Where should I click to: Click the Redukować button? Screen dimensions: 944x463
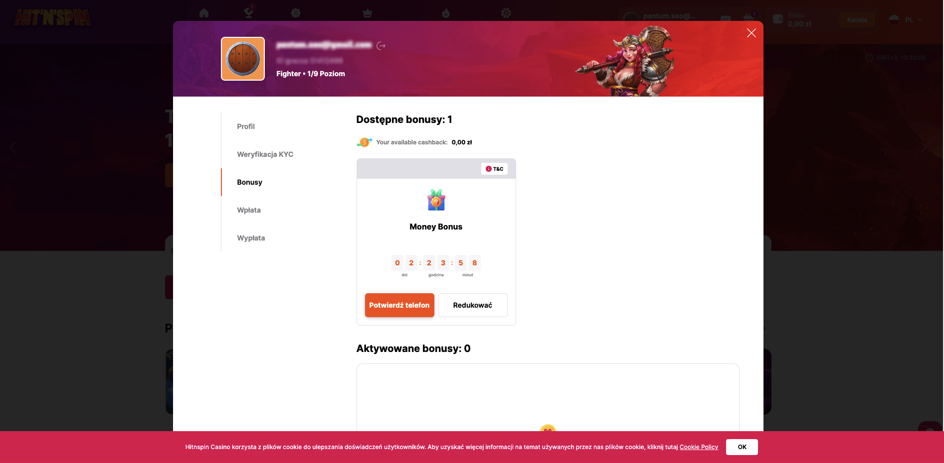click(473, 305)
